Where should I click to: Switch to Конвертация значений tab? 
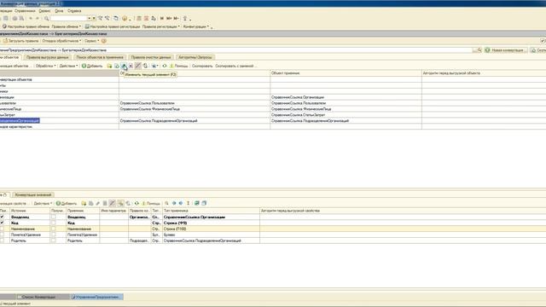(x=33, y=194)
